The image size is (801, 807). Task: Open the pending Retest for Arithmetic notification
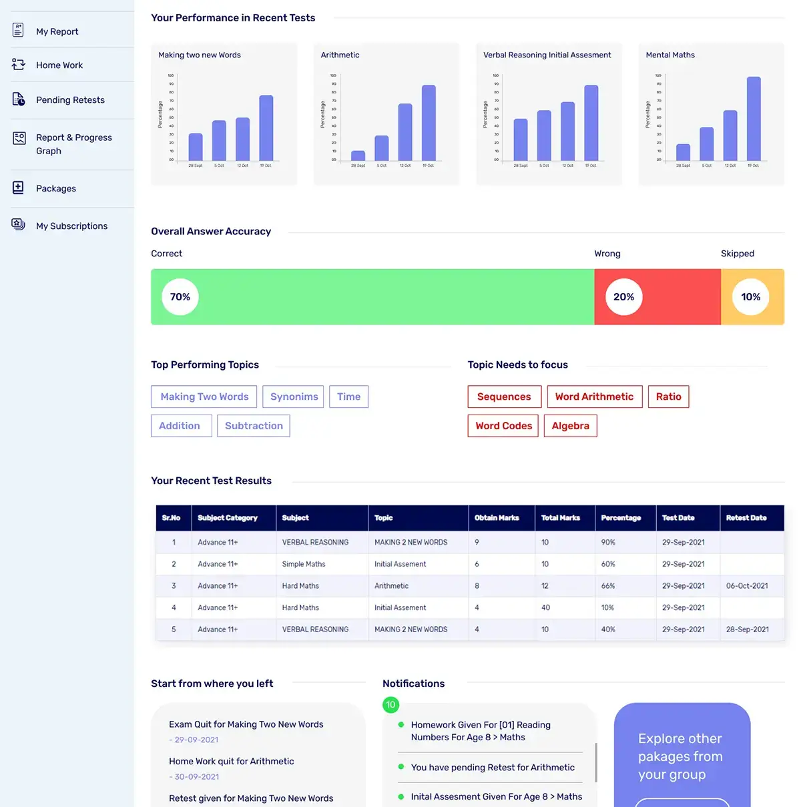click(493, 768)
